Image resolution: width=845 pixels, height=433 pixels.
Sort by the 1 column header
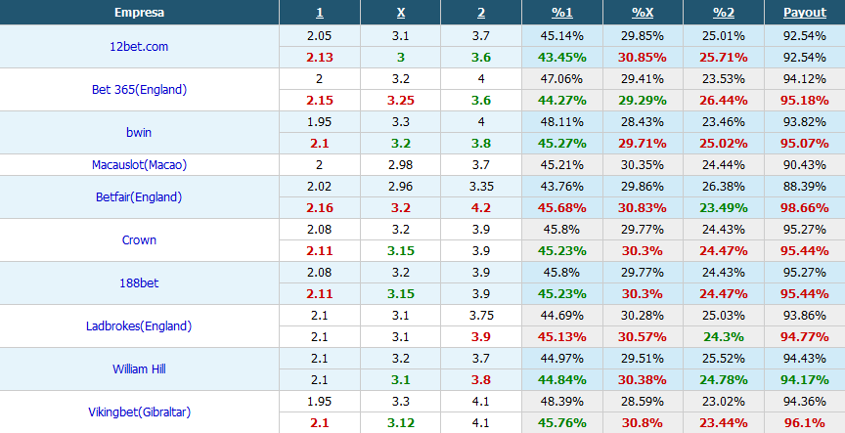pos(320,13)
